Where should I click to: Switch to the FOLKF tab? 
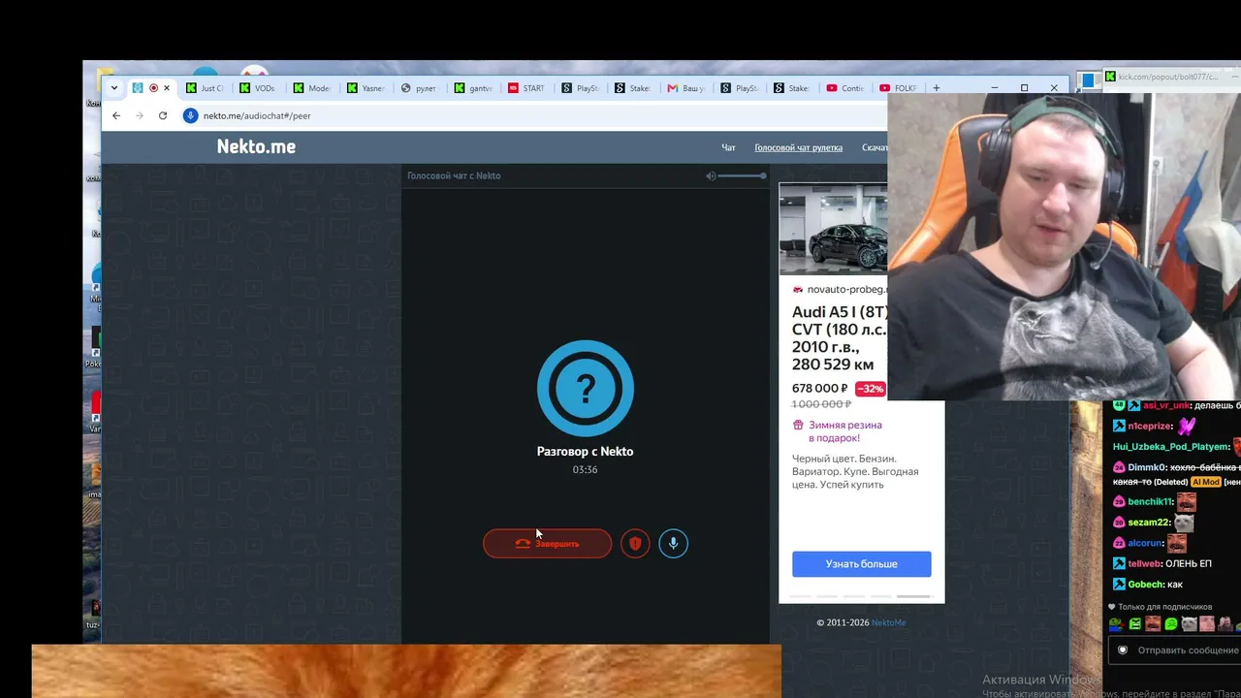coord(900,88)
